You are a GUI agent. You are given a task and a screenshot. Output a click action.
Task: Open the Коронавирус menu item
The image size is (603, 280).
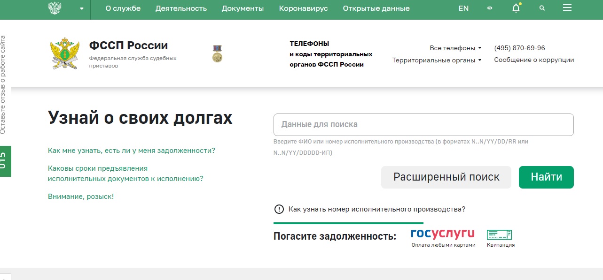pyautogui.click(x=303, y=8)
